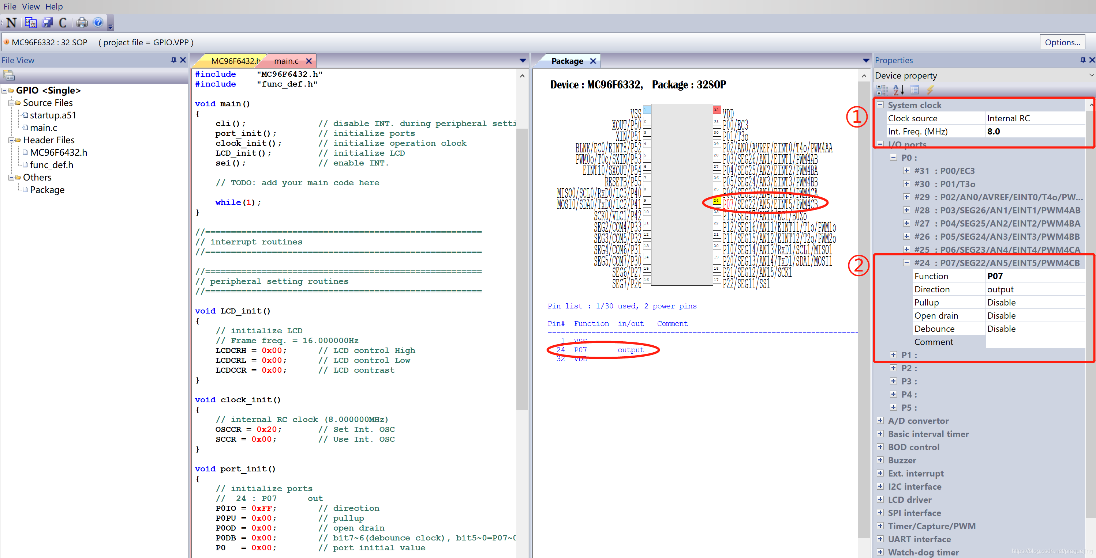The width and height of the screenshot is (1096, 558).
Task: Collapse the Header Files folder
Action: click(x=11, y=140)
